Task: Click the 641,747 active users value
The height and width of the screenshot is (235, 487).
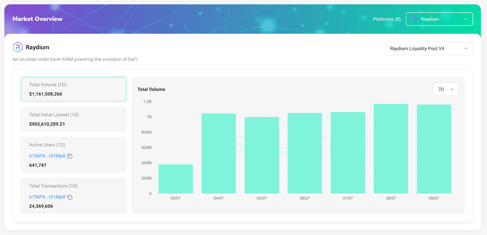Action: 38,165
